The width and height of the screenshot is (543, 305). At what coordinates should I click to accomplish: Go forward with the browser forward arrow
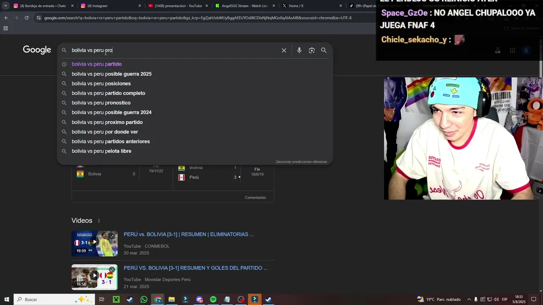pos(16,18)
